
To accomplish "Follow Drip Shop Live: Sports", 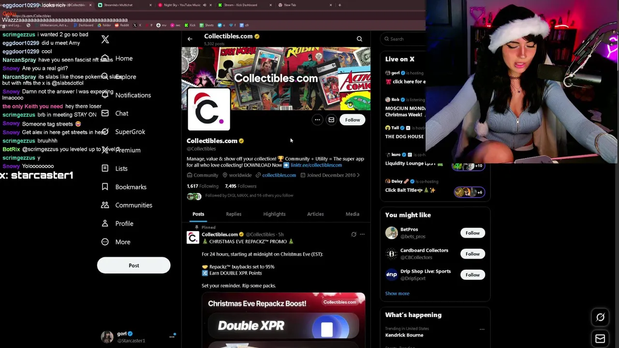I will pos(472,275).
